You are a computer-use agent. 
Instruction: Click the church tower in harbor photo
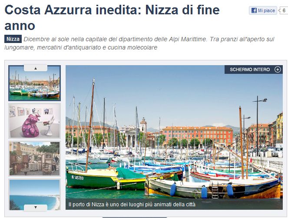[x=143, y=125]
